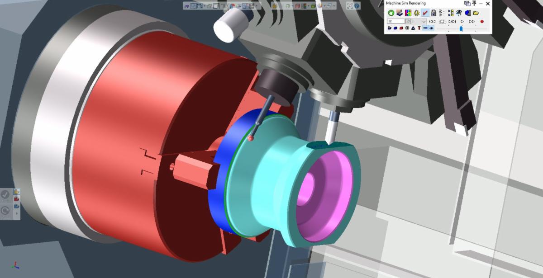This screenshot has height=278, width=543.
Task: Click the step number field showing 22
Action: pyautogui.click(x=396, y=21)
